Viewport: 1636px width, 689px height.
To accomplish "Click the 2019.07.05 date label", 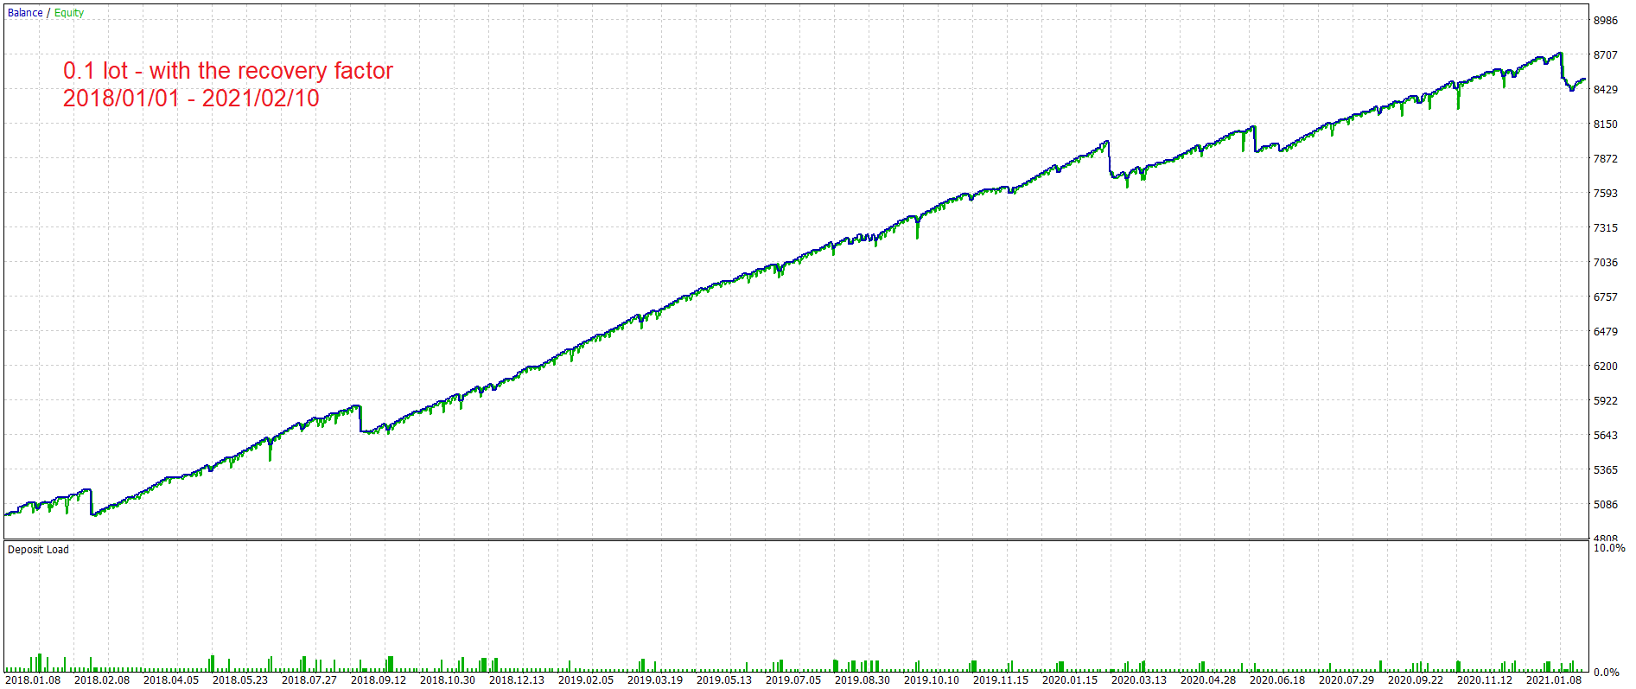I will coord(793,680).
